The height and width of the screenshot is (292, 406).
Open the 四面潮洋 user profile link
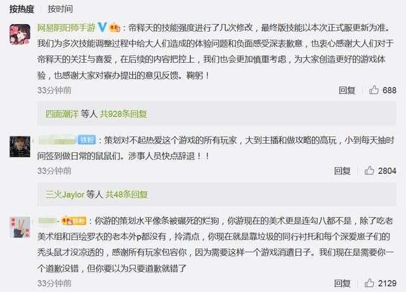point(62,114)
